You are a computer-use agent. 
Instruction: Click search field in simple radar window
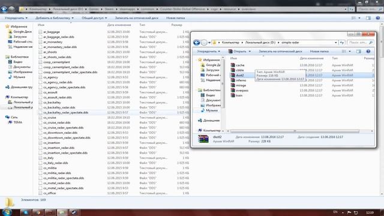pyautogui.click(x=360, y=43)
